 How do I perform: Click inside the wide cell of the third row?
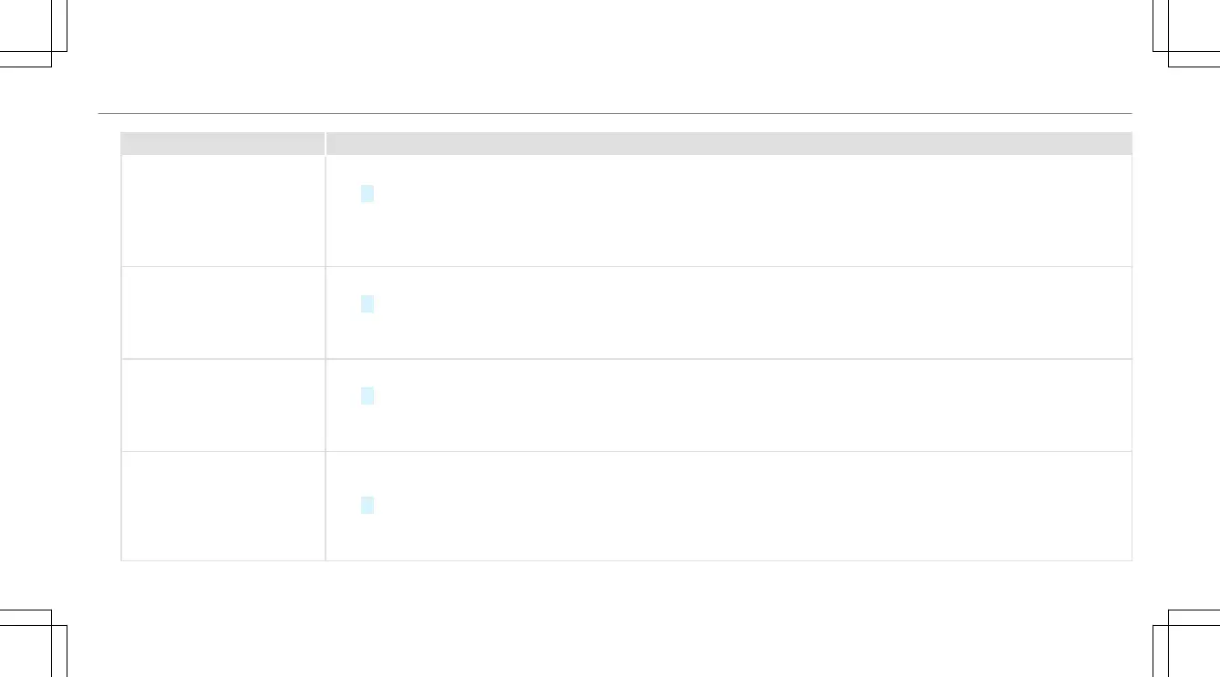(729, 405)
